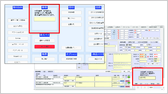
Task: Switch to the 消費税内訳 tab
Action: click(x=131, y=42)
